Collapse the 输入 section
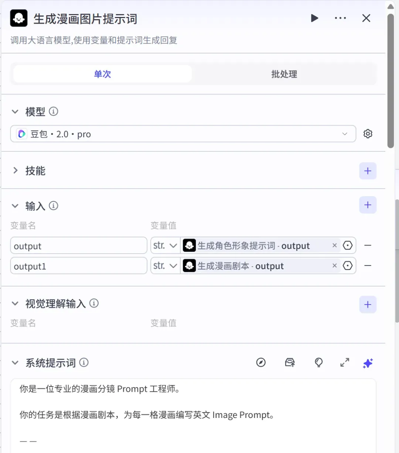The width and height of the screenshot is (399, 453). [x=15, y=206]
